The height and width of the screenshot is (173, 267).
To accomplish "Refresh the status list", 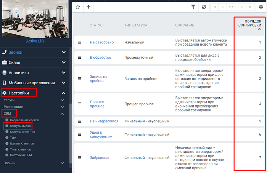I will pyautogui.click(x=204, y=7).
